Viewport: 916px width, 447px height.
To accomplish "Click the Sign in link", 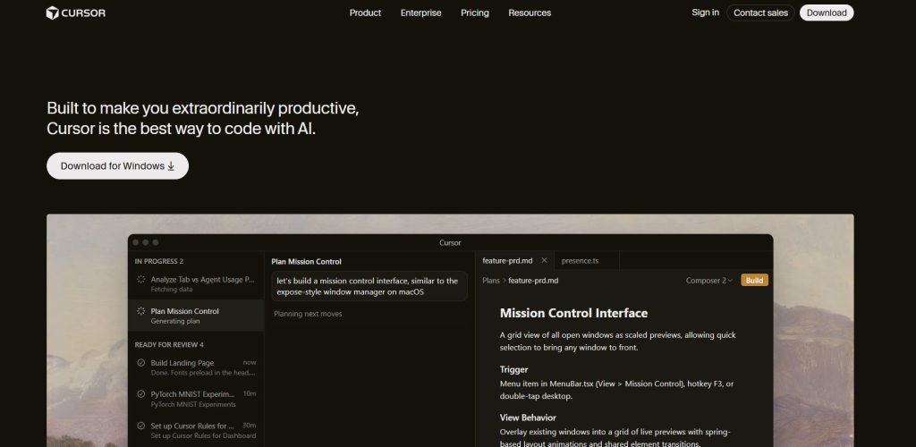I will (x=705, y=13).
